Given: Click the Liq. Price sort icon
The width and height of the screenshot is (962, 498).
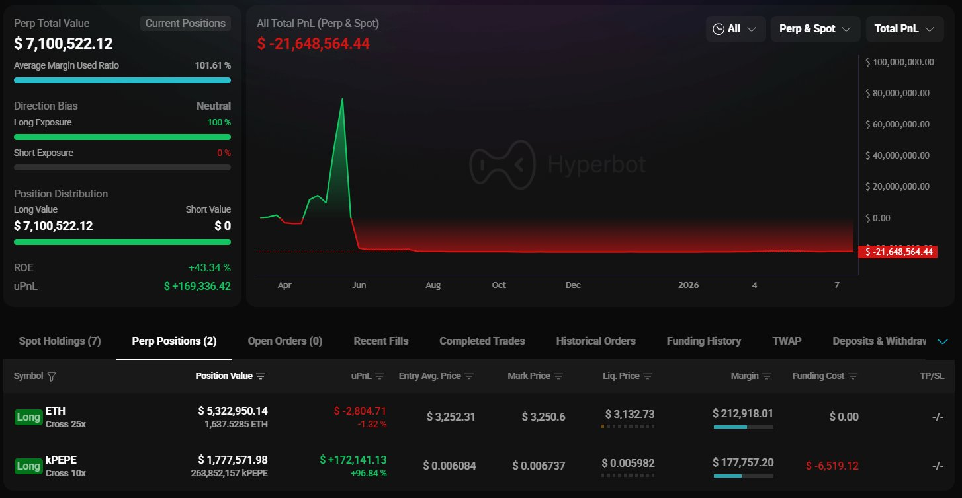Looking at the screenshot, I should 648,376.
